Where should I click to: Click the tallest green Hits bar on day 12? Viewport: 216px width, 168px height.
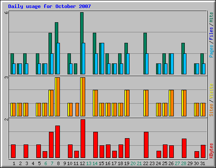(x=82, y=28)
